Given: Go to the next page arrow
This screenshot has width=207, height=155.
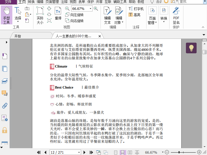Looking at the screenshot, I should click(x=85, y=152).
